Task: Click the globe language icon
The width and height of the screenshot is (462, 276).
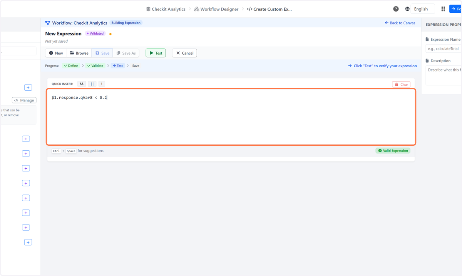Action: tap(407, 9)
